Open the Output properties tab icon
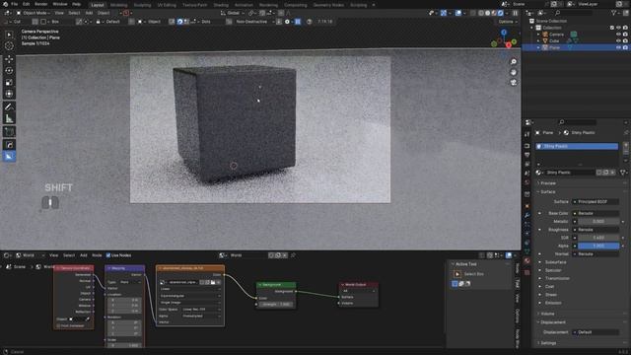Viewport: 631px width, 355px height. click(527, 155)
